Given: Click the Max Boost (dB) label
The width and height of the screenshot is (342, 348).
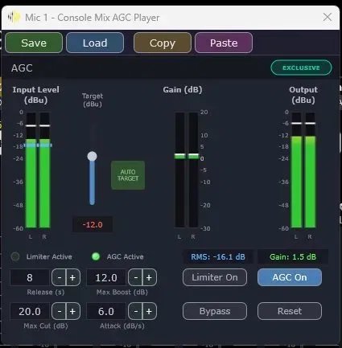Looking at the screenshot, I should point(122,292).
